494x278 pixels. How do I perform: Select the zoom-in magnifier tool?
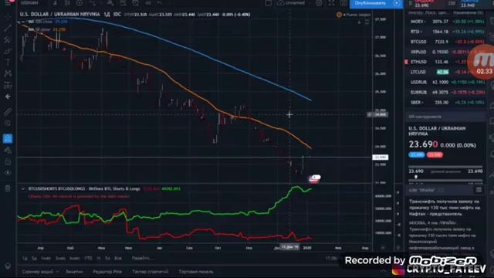pyautogui.click(x=8, y=124)
